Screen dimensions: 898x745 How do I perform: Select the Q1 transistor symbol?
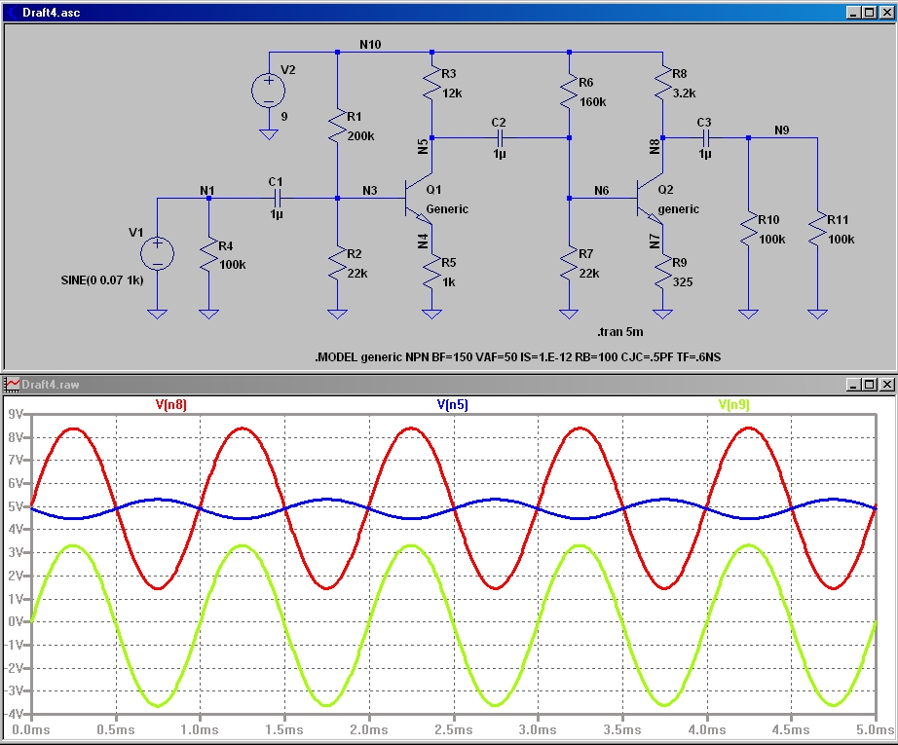click(x=418, y=199)
